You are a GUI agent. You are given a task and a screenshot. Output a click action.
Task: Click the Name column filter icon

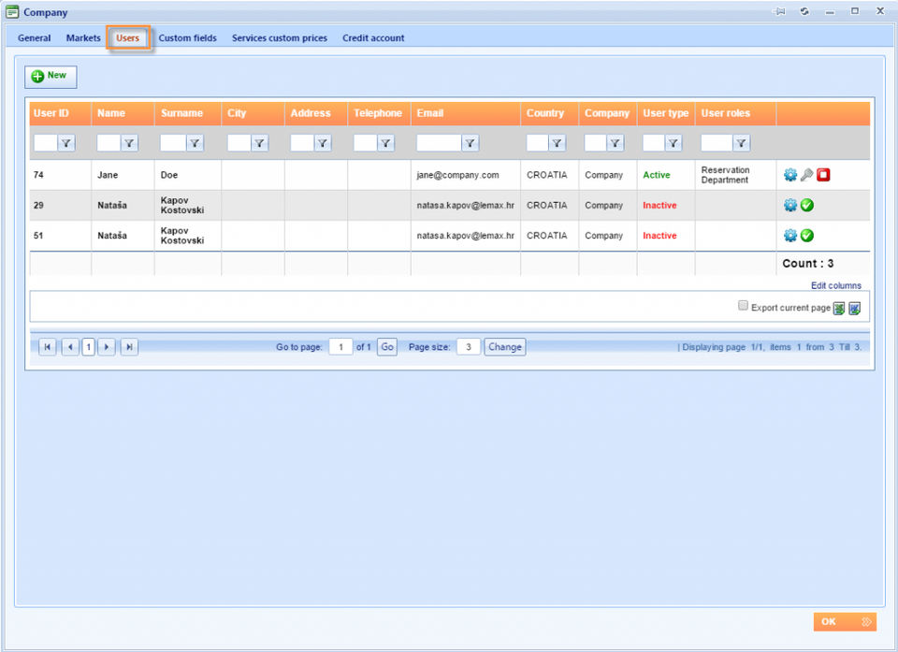(129, 143)
